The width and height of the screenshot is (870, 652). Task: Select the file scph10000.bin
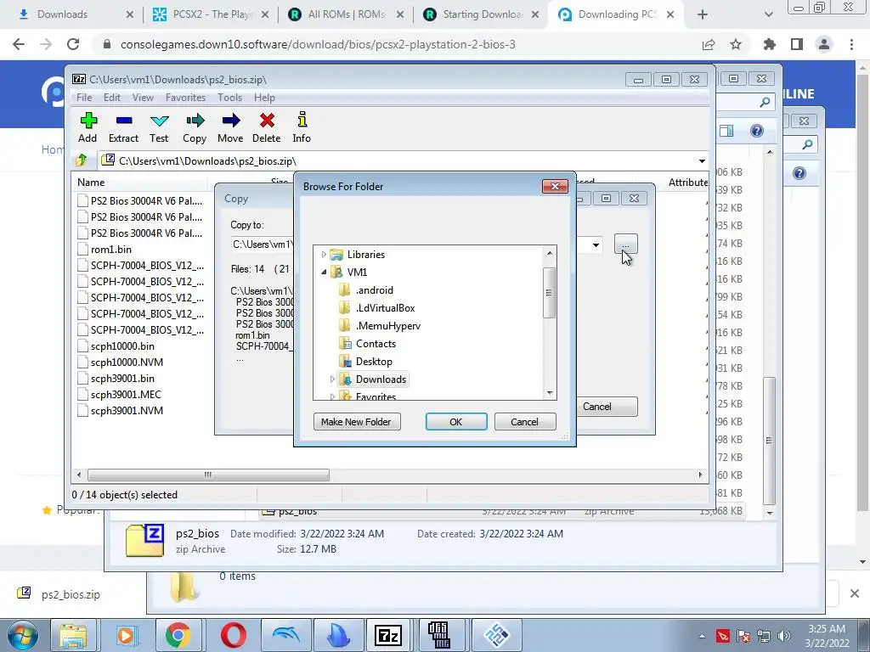(122, 346)
